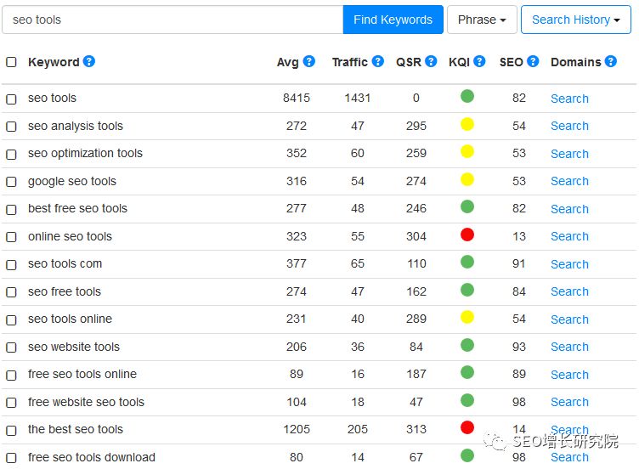Image resolution: width=639 pixels, height=469 pixels.
Task: Click the green KQI dot for seo website tools
Action: [x=467, y=345]
